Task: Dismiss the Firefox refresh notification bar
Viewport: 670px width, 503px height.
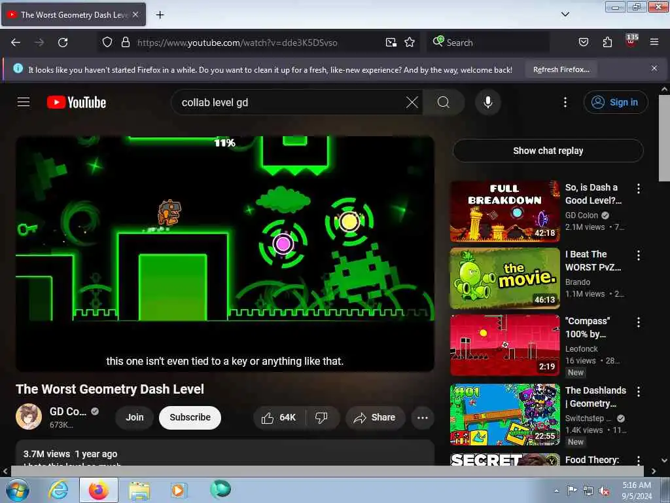Action: pos(654,68)
